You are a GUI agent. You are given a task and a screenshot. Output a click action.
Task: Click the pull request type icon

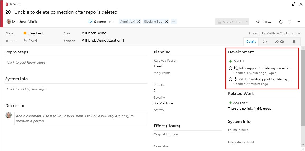click(235, 68)
